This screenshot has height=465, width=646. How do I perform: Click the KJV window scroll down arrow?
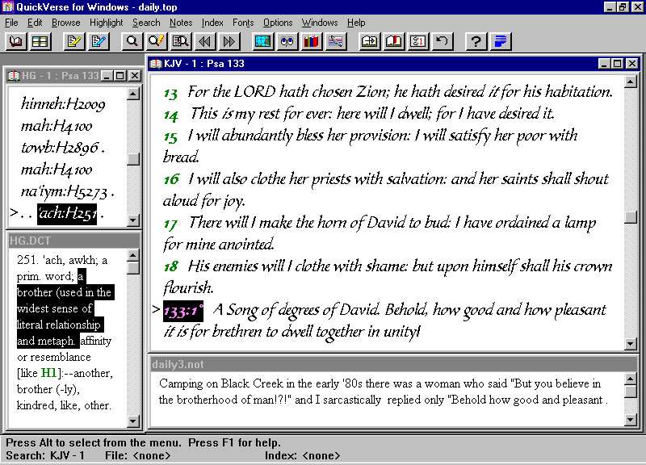[631, 343]
